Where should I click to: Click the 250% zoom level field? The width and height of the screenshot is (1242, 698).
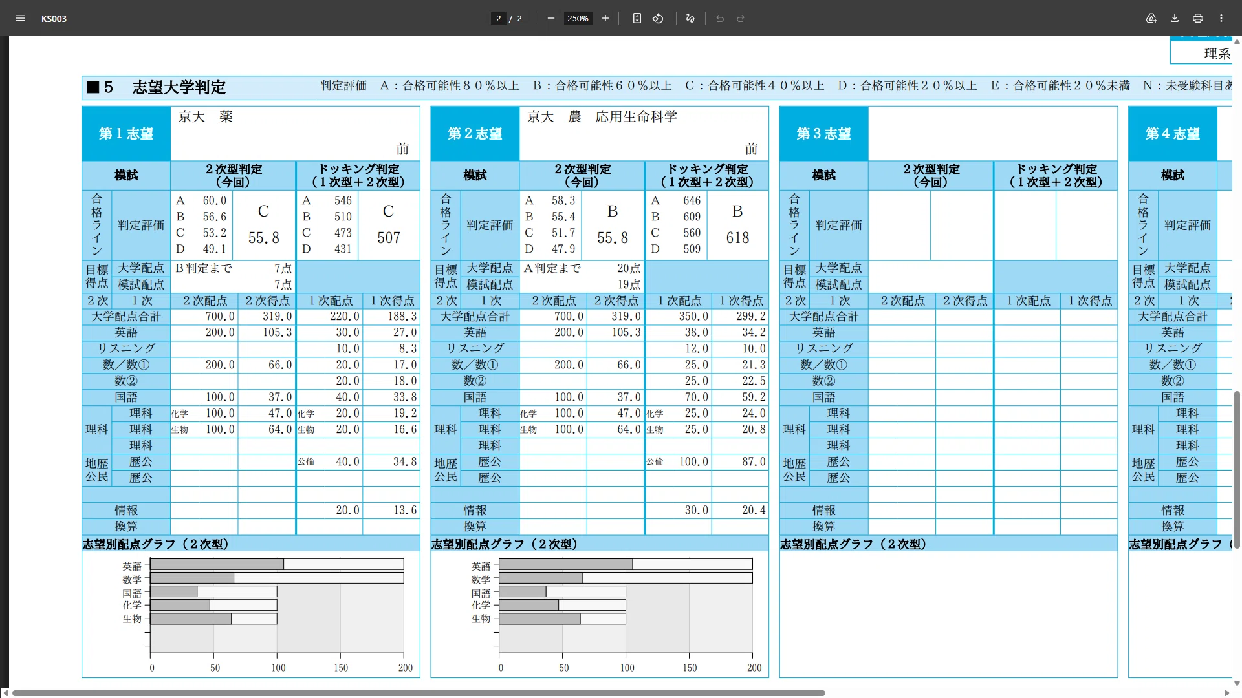[578, 18]
